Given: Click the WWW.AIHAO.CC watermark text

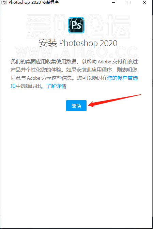Looking at the screenshot, I should click(x=76, y=51).
